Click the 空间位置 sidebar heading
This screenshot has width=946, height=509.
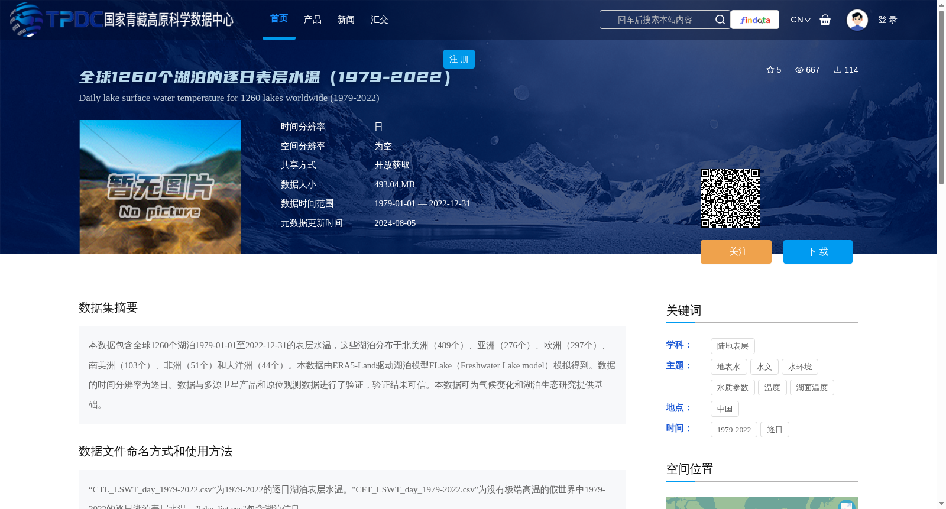[689, 469]
